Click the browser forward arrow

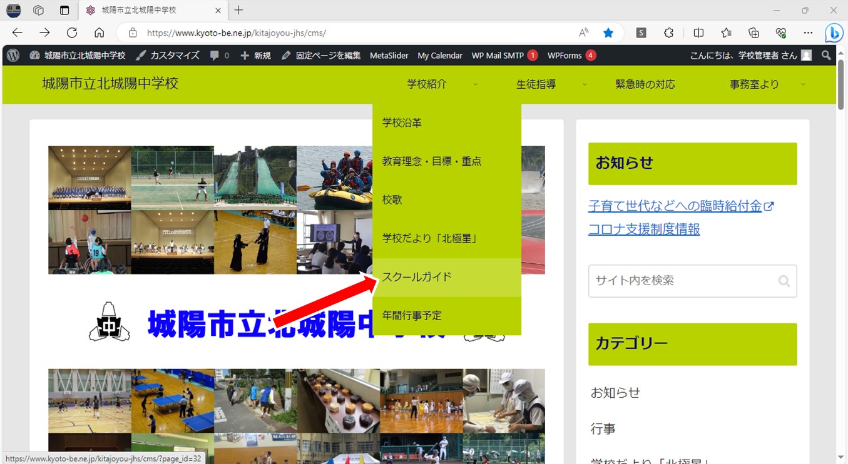44,33
